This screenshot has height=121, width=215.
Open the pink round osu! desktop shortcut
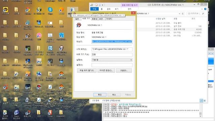tap(39, 36)
